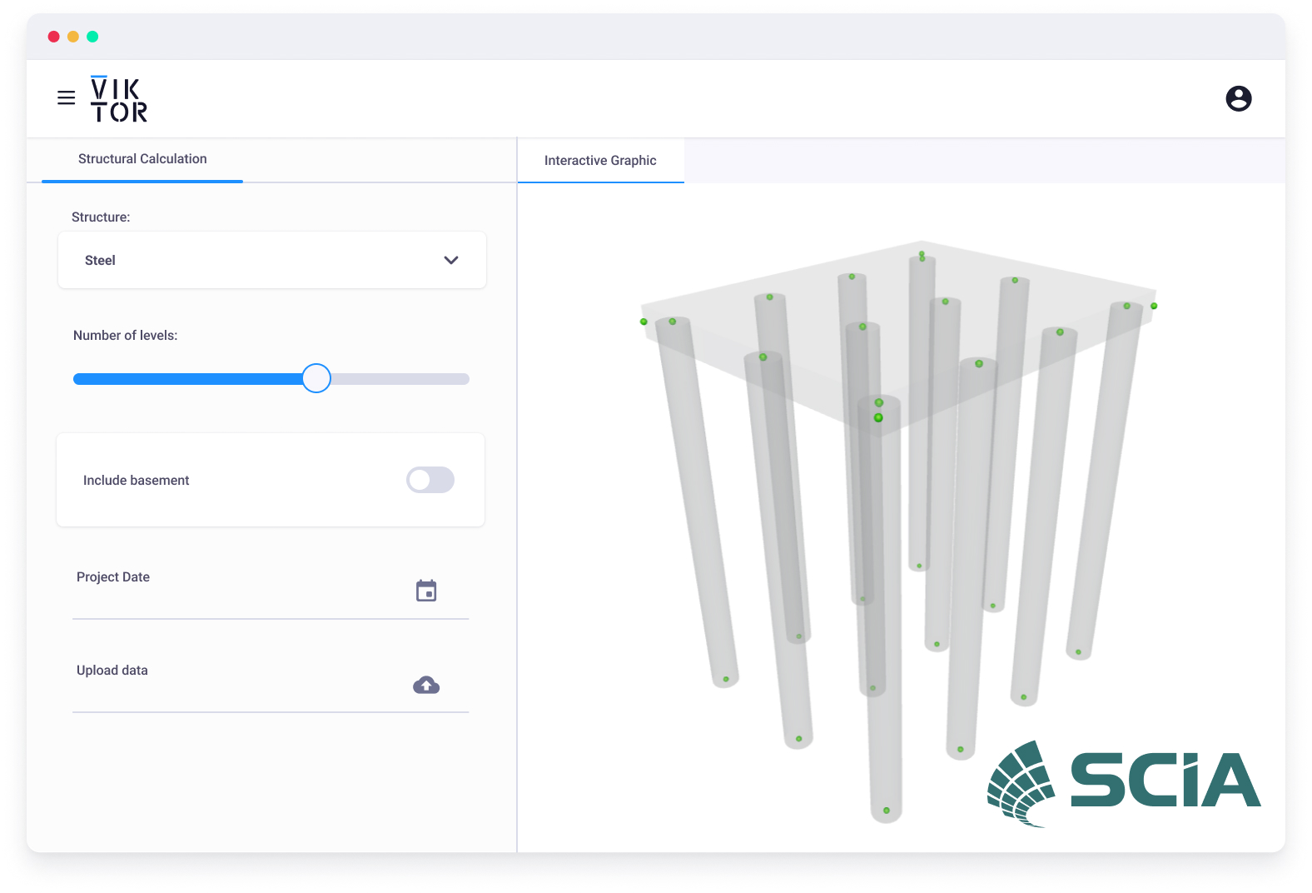Click the red window close dot

tap(54, 37)
